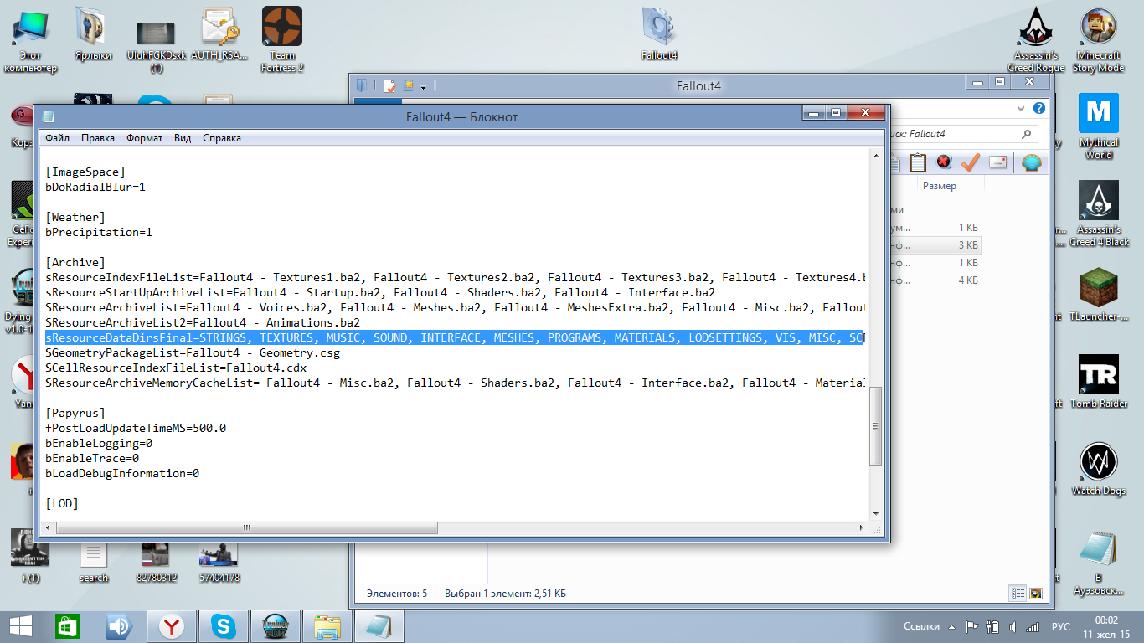Open Explorer help question mark

click(x=1038, y=109)
